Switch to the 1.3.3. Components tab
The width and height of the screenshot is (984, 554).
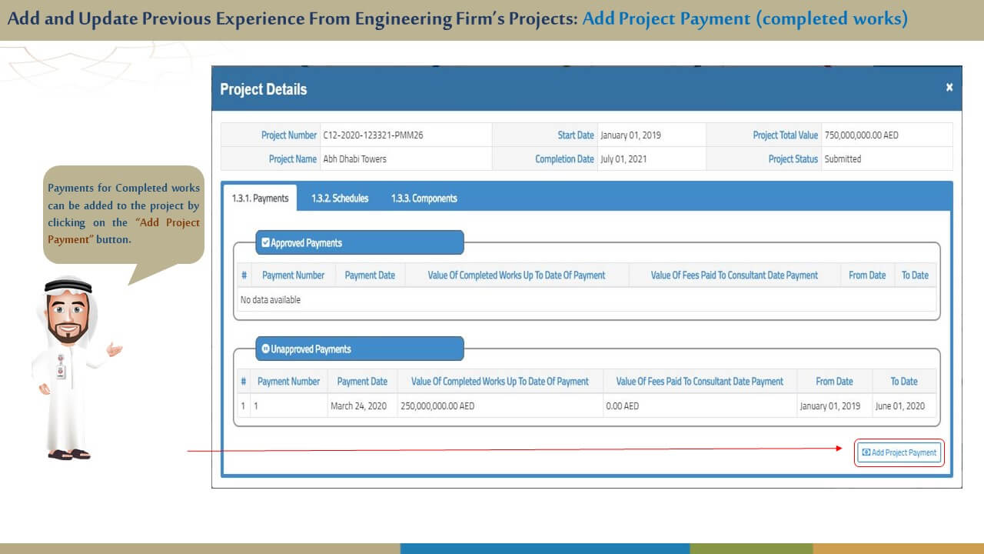(x=424, y=199)
